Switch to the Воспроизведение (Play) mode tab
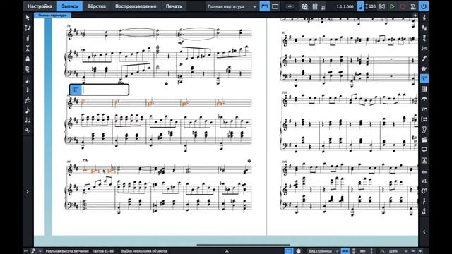Screen dimensions: 452x254 [x=136, y=6]
